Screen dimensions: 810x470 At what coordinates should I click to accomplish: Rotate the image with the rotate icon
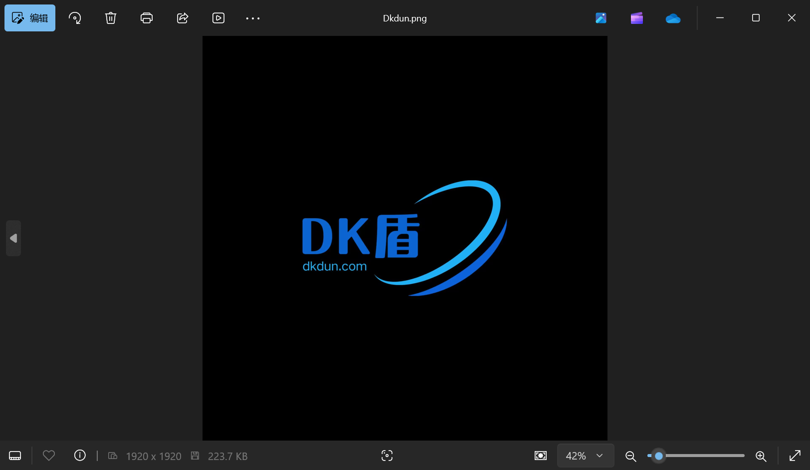(75, 18)
